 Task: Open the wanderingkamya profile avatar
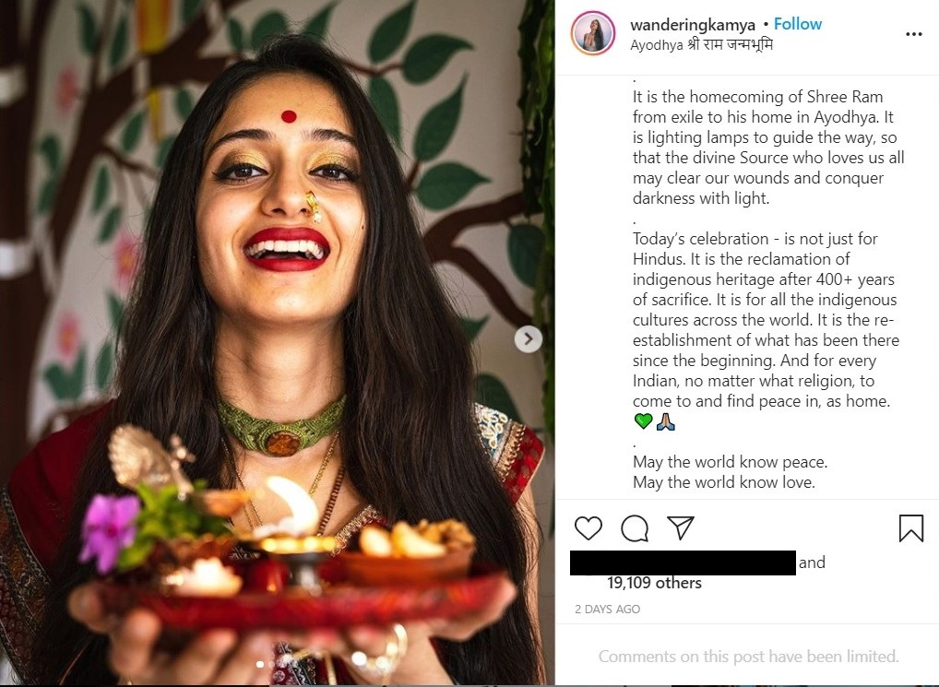coord(593,33)
